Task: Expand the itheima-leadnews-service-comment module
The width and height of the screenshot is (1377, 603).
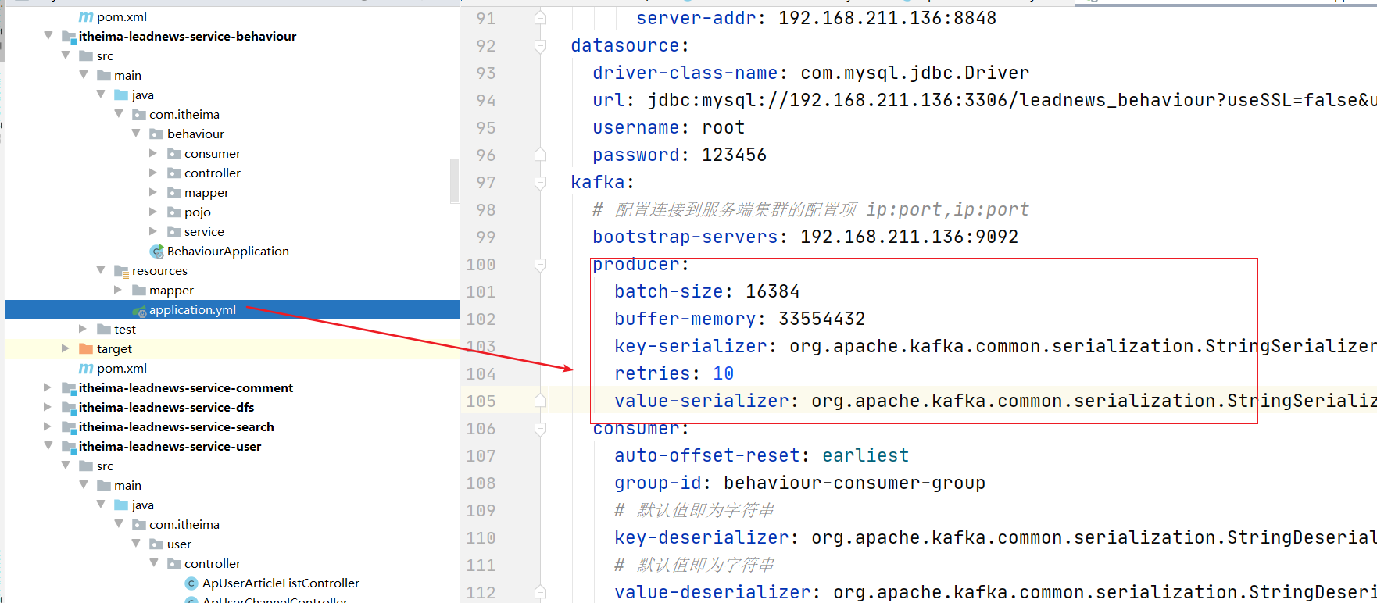Action: [x=48, y=387]
